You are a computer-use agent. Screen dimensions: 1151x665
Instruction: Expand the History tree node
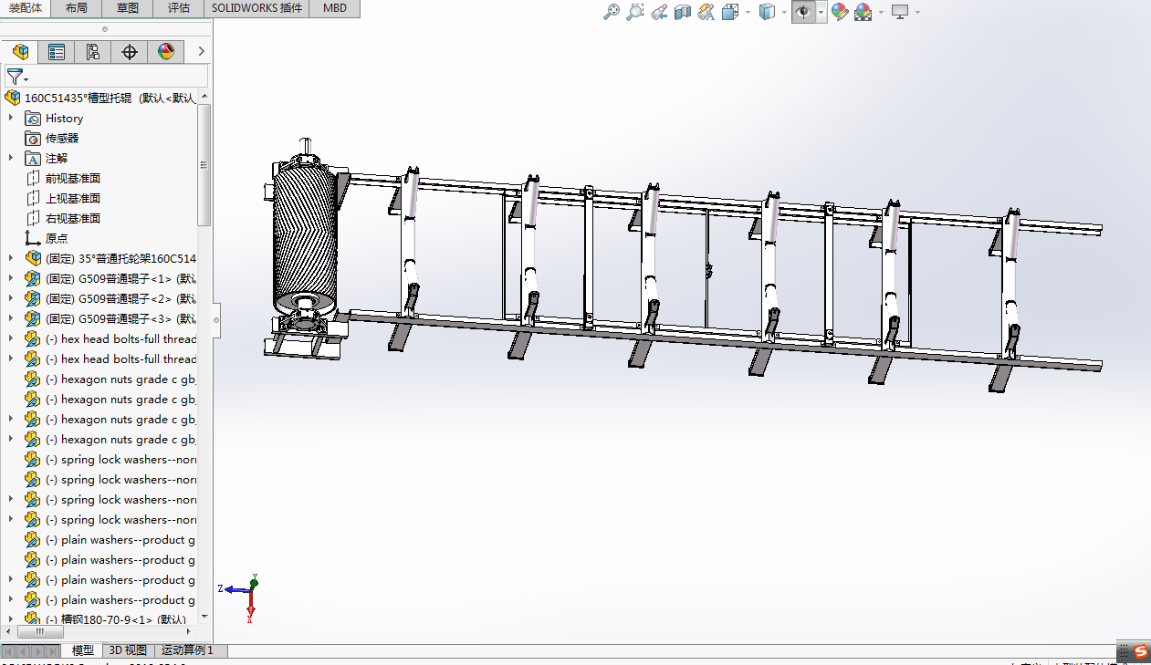pyautogui.click(x=11, y=118)
